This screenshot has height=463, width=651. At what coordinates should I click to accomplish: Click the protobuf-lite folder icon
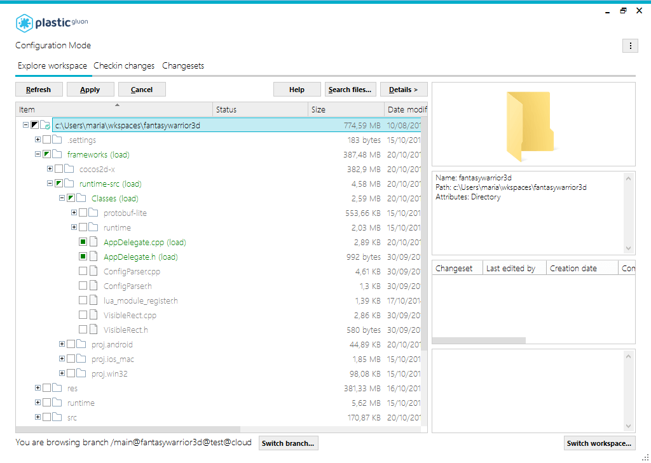[93, 213]
